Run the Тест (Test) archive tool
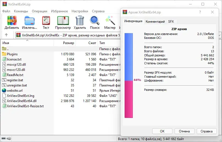The height and width of the screenshot is (142, 222). 46,22
